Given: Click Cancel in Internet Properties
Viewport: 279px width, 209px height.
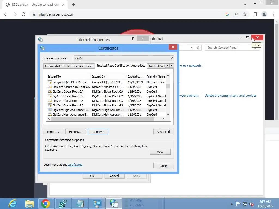Looking at the screenshot, I should click(114, 176).
